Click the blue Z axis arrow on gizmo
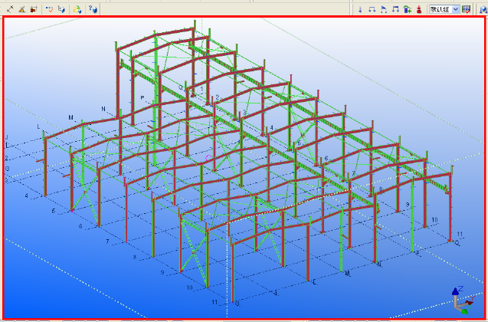This screenshot has width=488, height=322. click(455, 292)
